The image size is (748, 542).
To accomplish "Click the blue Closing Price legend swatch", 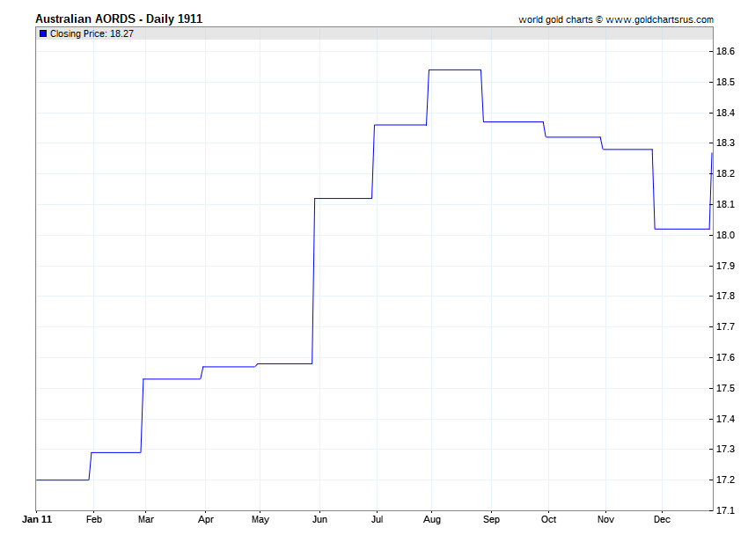I will pyautogui.click(x=43, y=33).
